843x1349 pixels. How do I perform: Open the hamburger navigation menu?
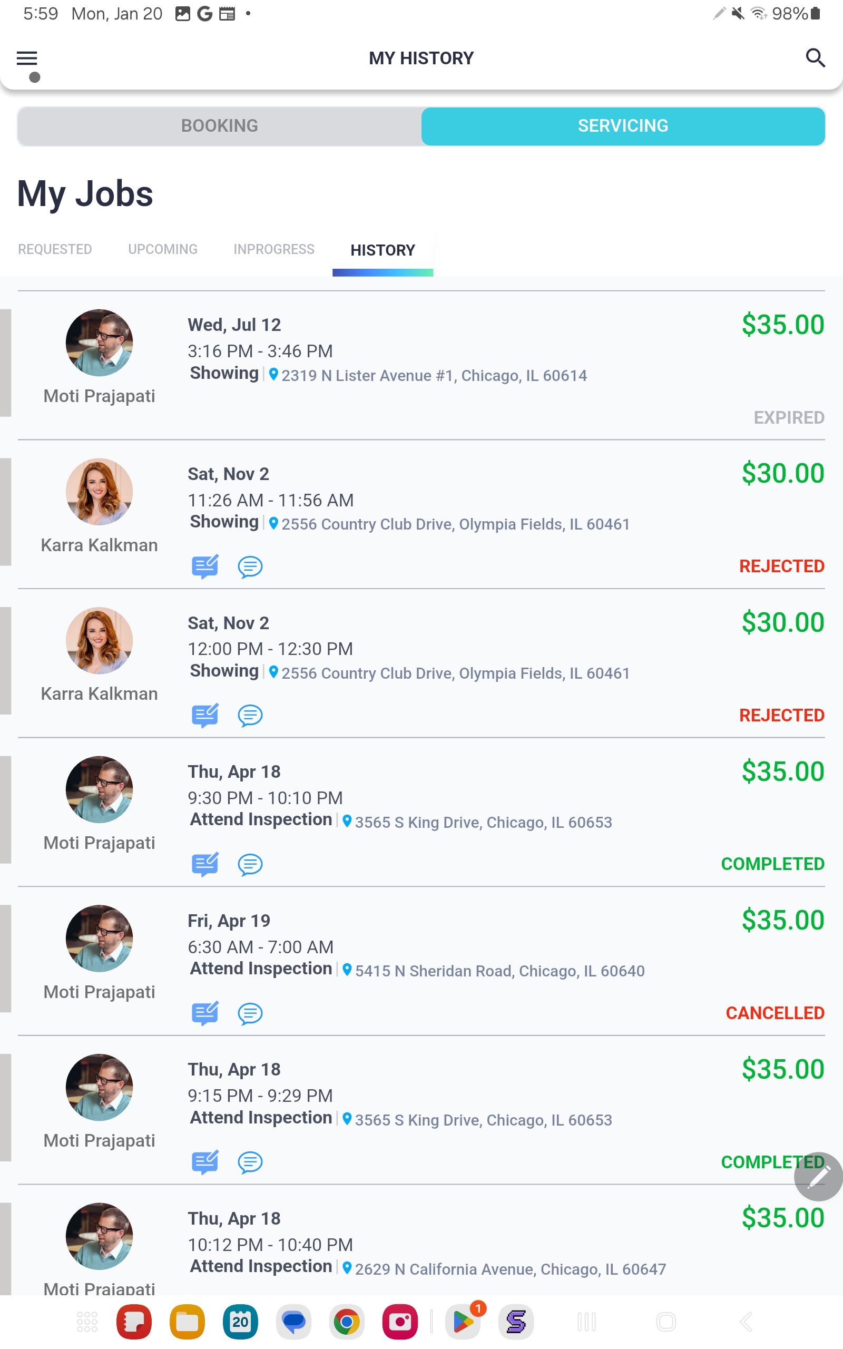click(27, 58)
